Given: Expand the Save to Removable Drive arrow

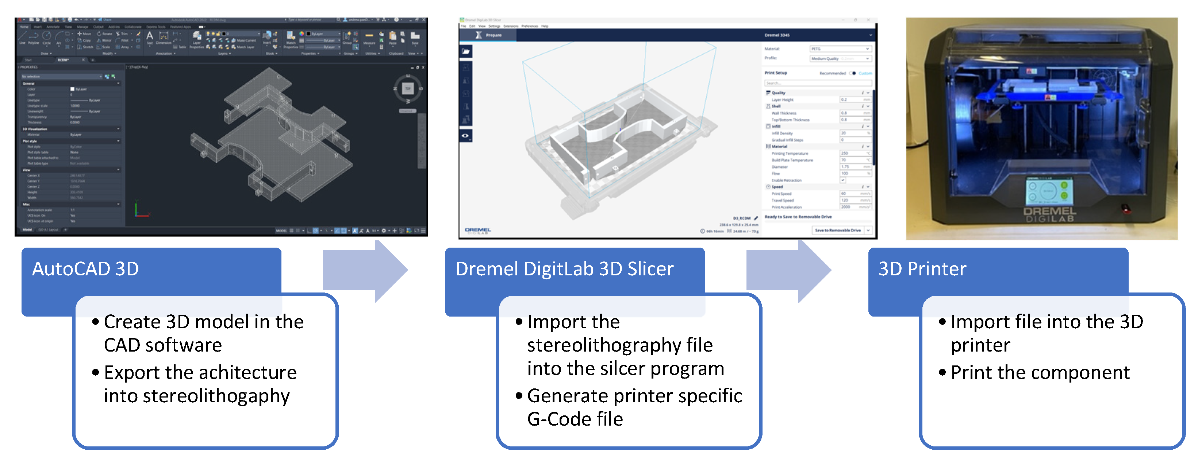Looking at the screenshot, I should pyautogui.click(x=868, y=230).
